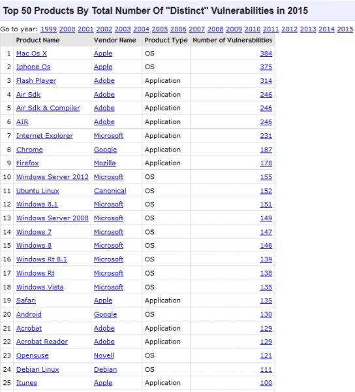The height and width of the screenshot is (392, 355).
Task: Open the 187 vulnerabilities count
Action: tap(266, 150)
